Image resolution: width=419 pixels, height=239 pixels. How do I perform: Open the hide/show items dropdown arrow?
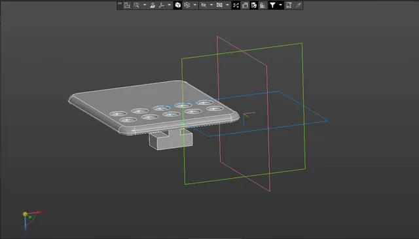[211, 5]
